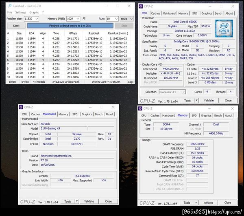Click the 241.8222 GFlops Peak status entry
Viewport: 244px width, 216px height.
(x=66, y=82)
